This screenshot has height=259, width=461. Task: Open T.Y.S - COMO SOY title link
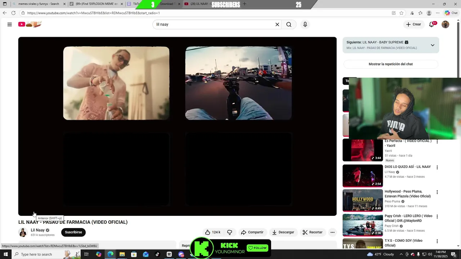tap(403, 243)
